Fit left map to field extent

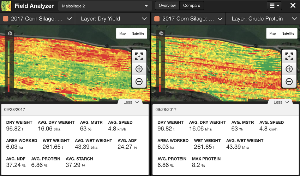point(139,56)
